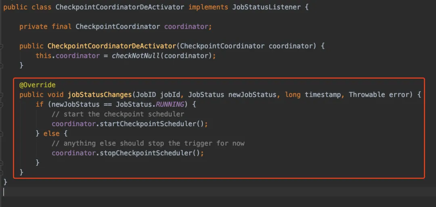Click the comment 'start the checkpoint scheduler'
Image resolution: width=436 pixels, height=207 pixels.
click(x=118, y=114)
